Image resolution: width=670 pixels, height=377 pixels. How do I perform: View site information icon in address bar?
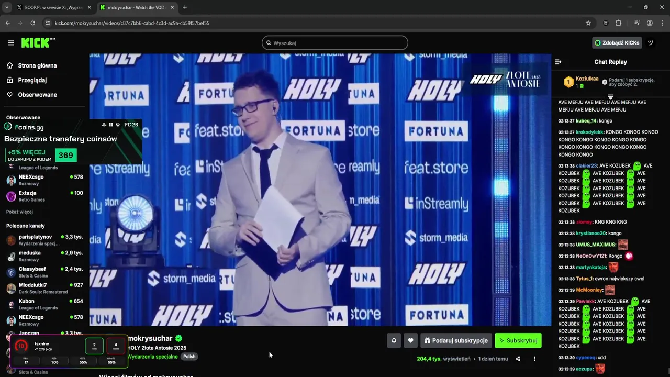(x=48, y=23)
